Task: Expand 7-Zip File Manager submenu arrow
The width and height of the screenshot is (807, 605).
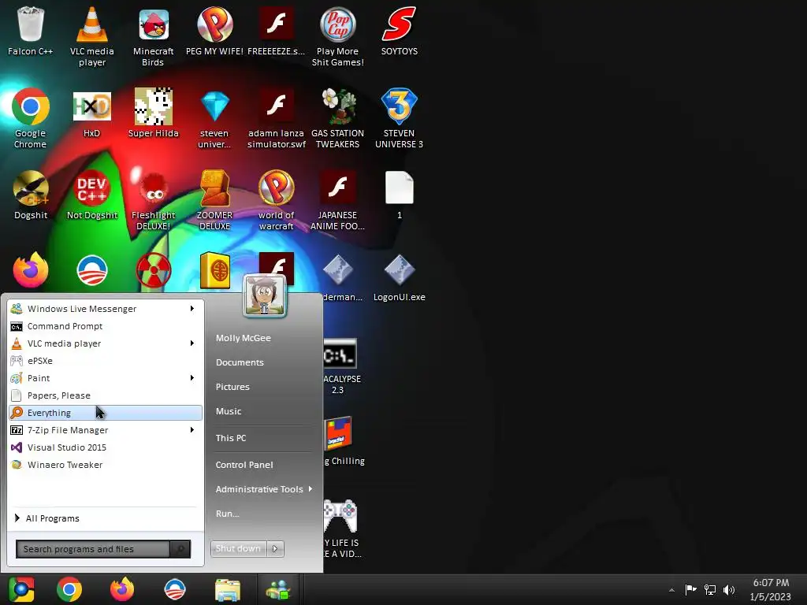Action: [192, 430]
